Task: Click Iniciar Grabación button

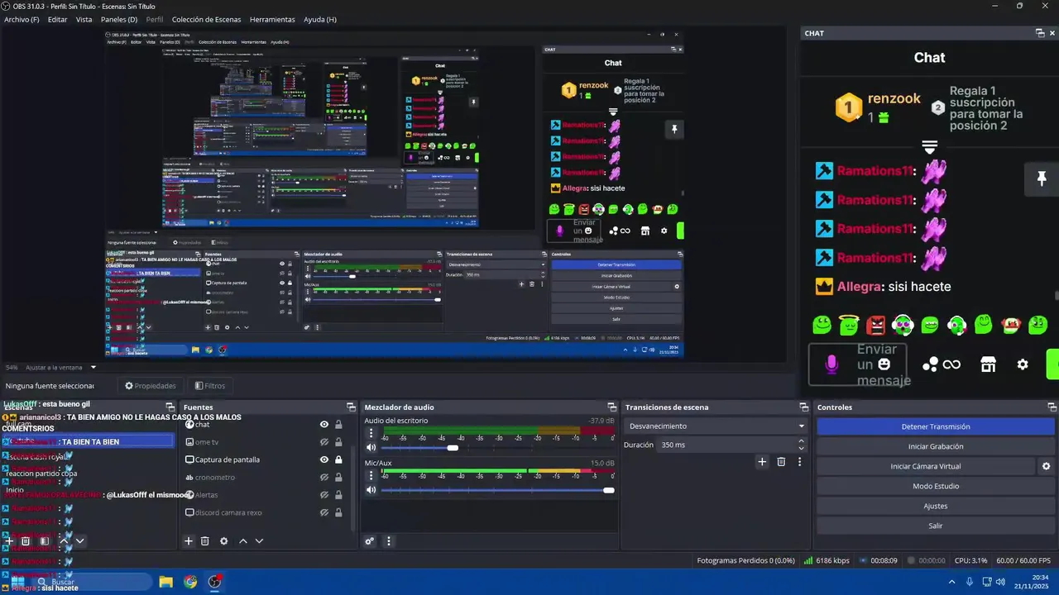Action: pyautogui.click(x=936, y=446)
